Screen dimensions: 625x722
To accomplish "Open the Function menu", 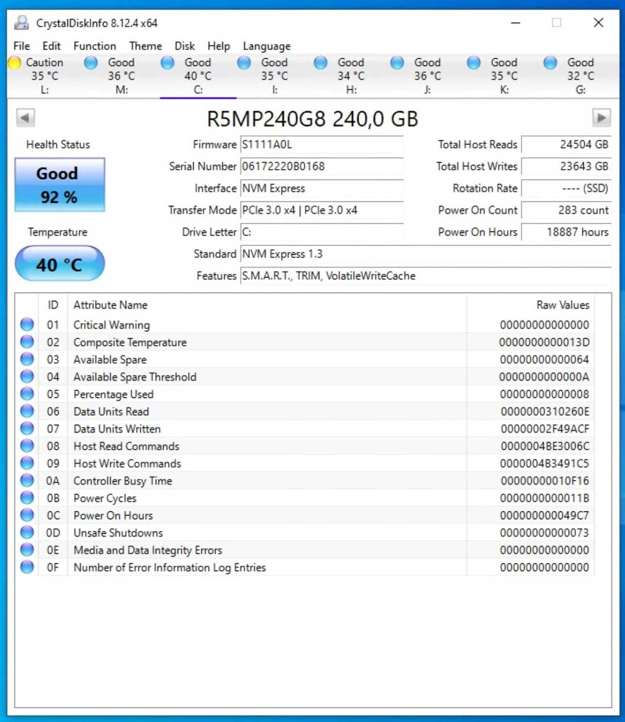I will [x=95, y=46].
